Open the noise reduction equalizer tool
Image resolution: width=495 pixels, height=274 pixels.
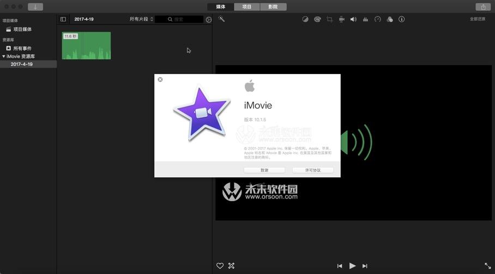[x=365, y=19]
